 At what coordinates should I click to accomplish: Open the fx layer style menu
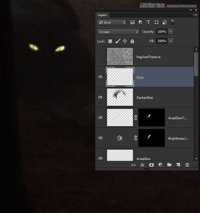click(143, 165)
